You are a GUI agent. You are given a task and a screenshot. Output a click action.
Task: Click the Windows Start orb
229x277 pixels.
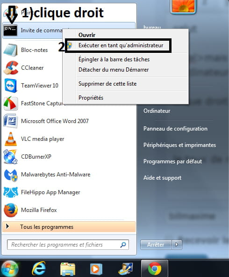coord(10,269)
